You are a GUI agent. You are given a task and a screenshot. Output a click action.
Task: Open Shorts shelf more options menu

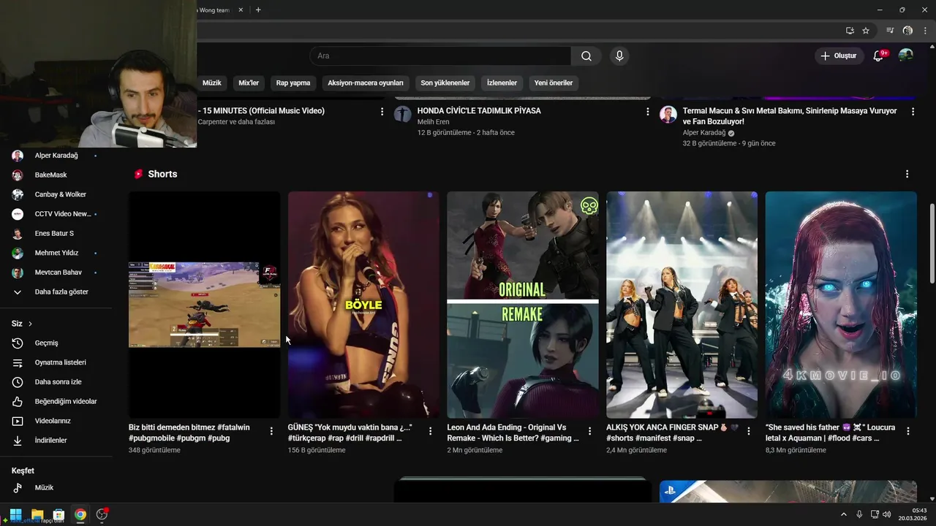(907, 174)
